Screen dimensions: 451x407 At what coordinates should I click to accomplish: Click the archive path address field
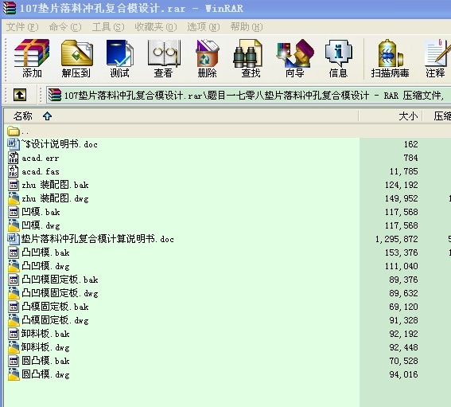coord(249,95)
